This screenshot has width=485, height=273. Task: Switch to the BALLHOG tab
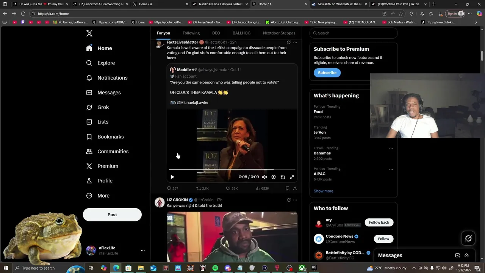point(241,33)
